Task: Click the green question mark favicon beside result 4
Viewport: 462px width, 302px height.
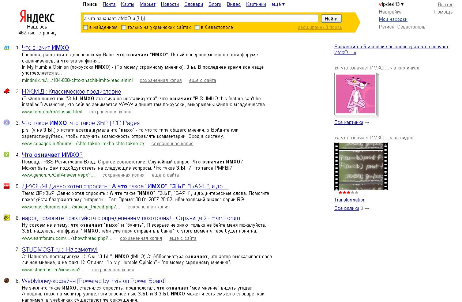Action: point(7,154)
